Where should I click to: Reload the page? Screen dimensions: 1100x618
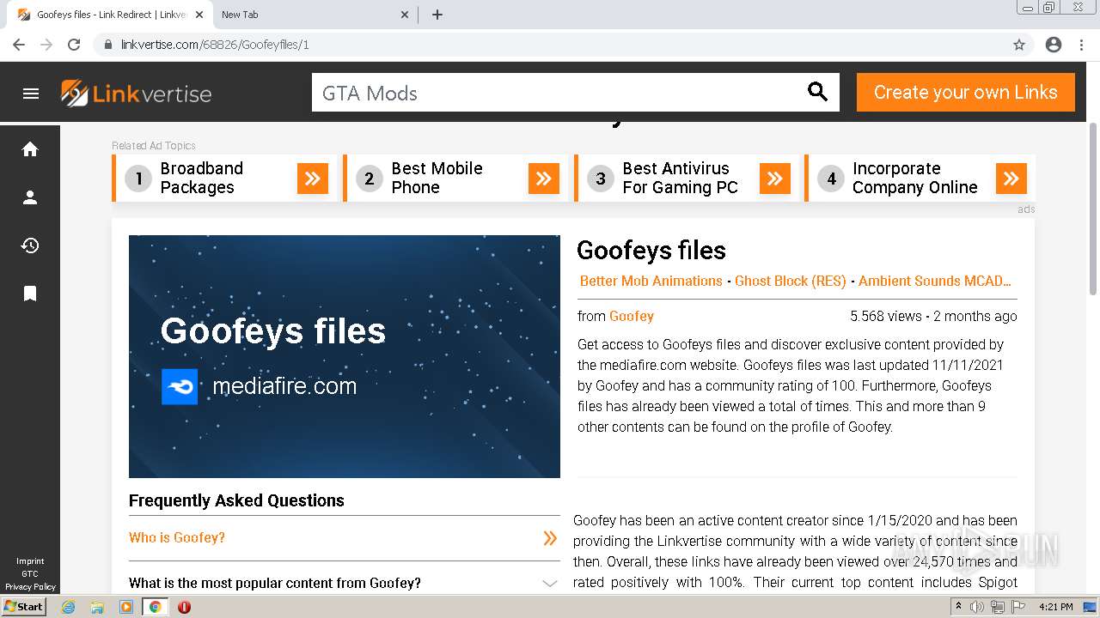(74, 45)
